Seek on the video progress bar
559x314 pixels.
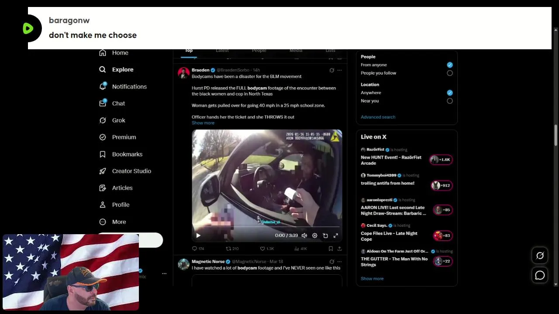tap(267, 227)
